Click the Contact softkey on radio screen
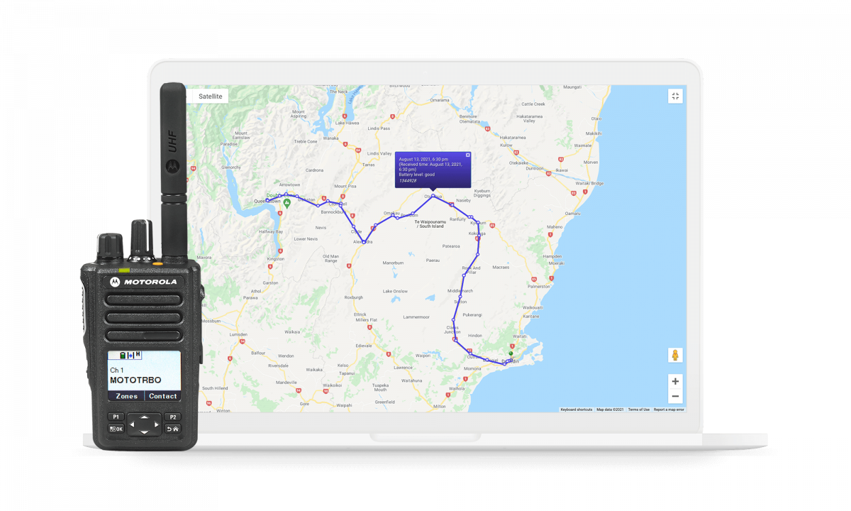The width and height of the screenshot is (851, 511). click(163, 396)
